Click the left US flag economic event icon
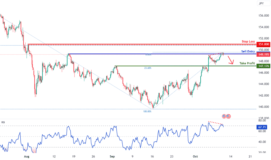271x160 pixels. click(x=224, y=116)
